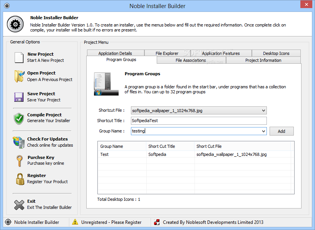Open the Desktop Icons tab
The height and width of the screenshot is (230, 315).
[x=276, y=53]
